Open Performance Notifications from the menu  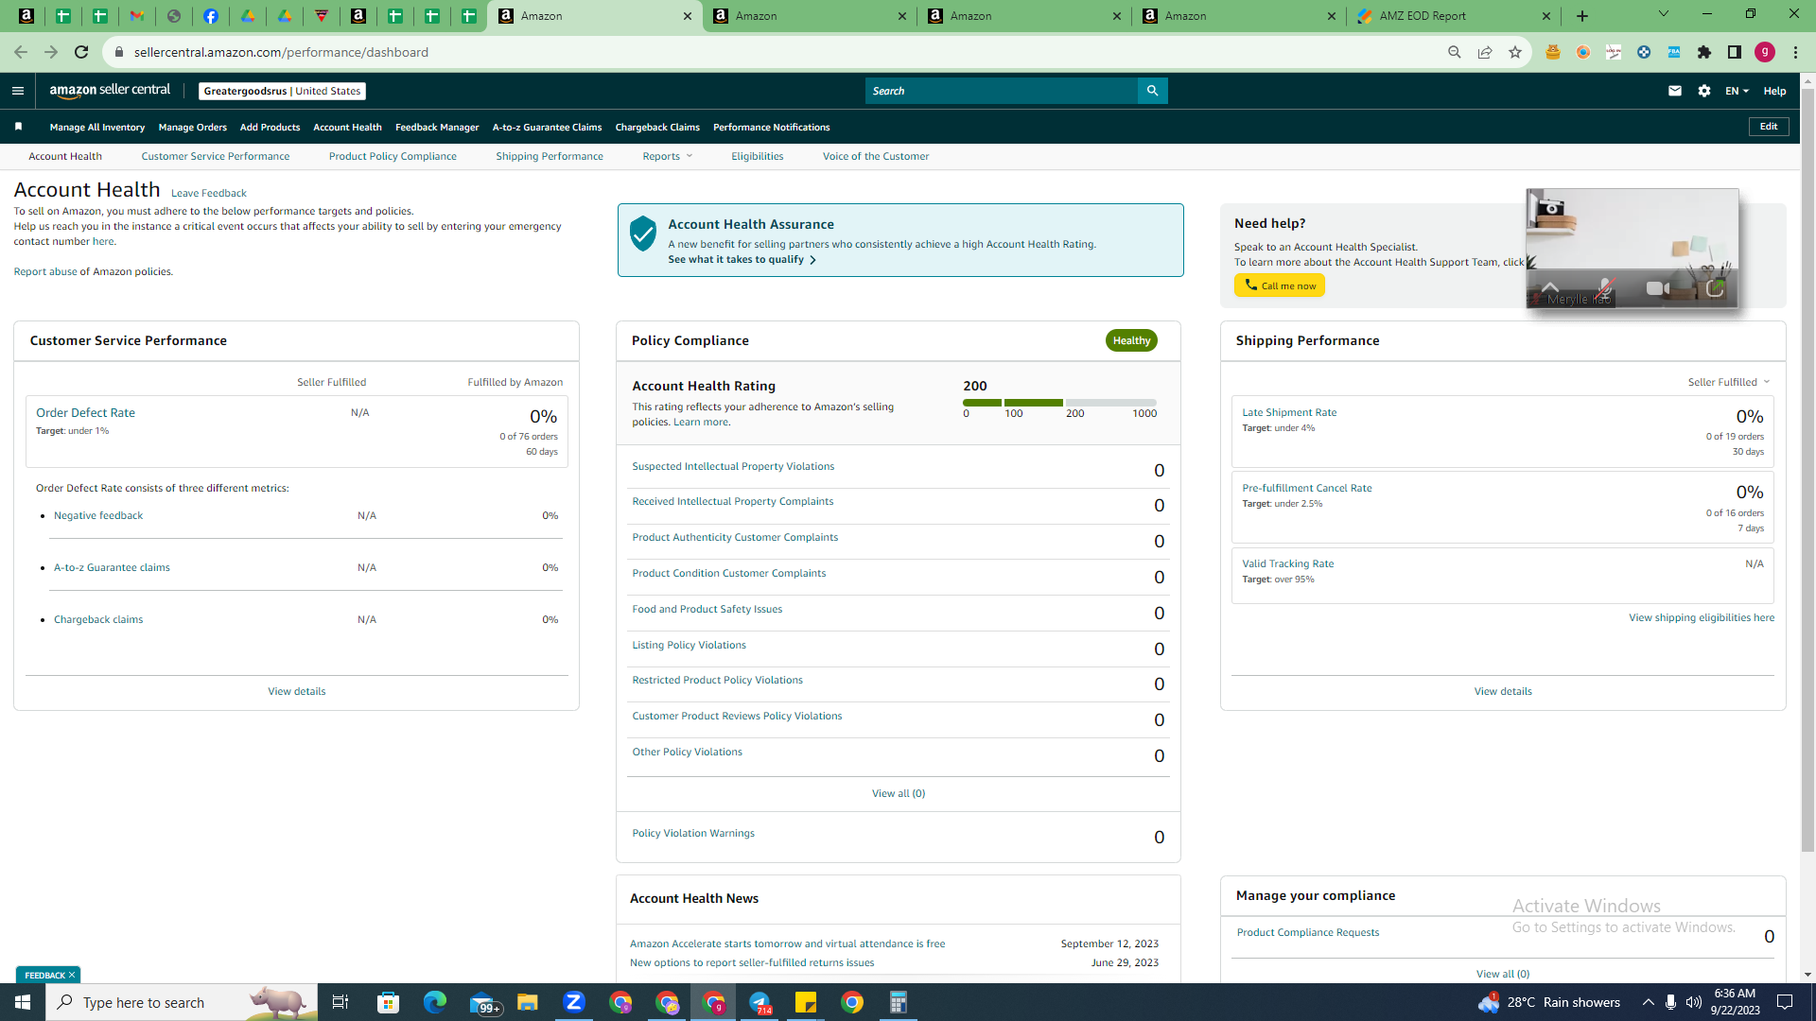[772, 127]
